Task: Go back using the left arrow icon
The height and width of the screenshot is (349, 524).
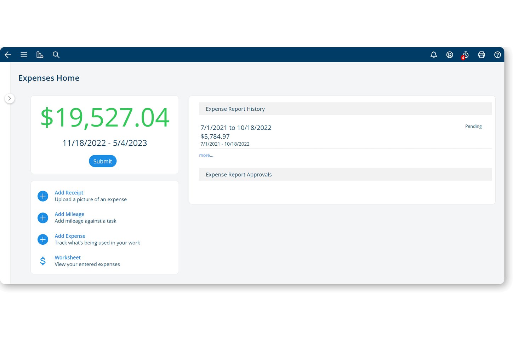Action: (x=8, y=55)
